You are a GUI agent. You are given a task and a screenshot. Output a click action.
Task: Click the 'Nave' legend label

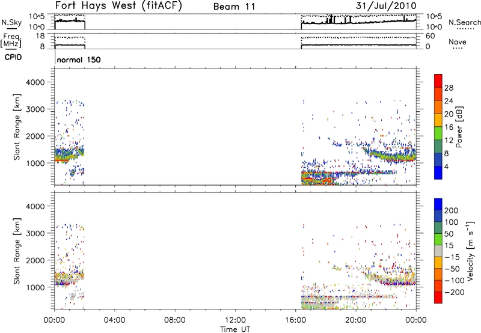click(x=458, y=41)
